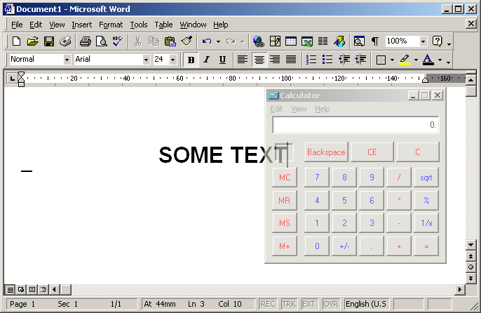481x313 pixels.
Task: Click the vertical scrollbar down arrow
Action: coord(471,245)
